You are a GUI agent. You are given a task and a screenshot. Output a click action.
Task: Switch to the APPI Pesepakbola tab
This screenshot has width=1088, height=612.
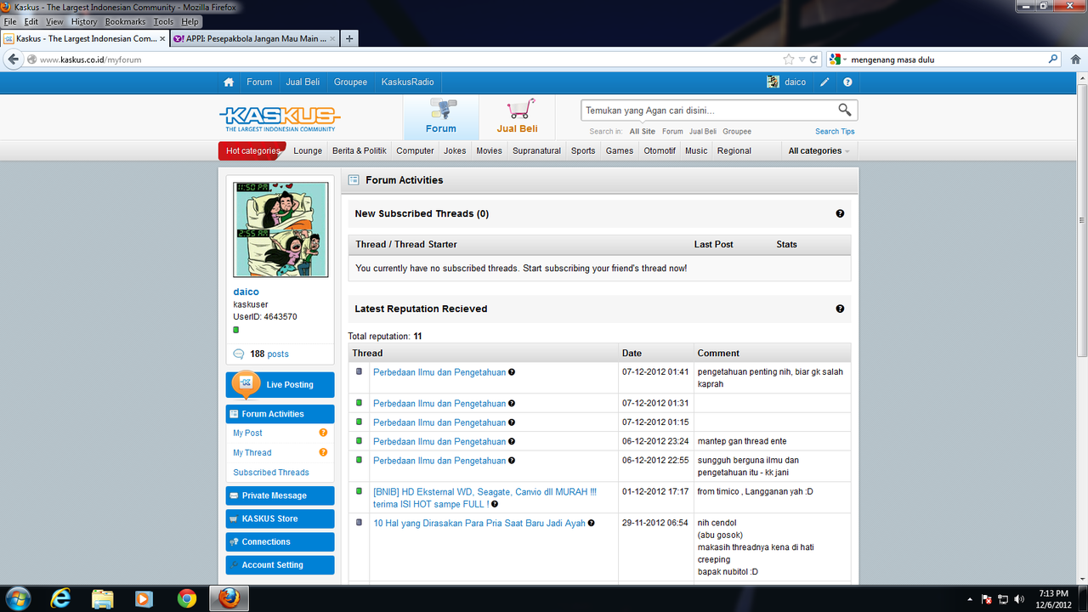coord(254,38)
